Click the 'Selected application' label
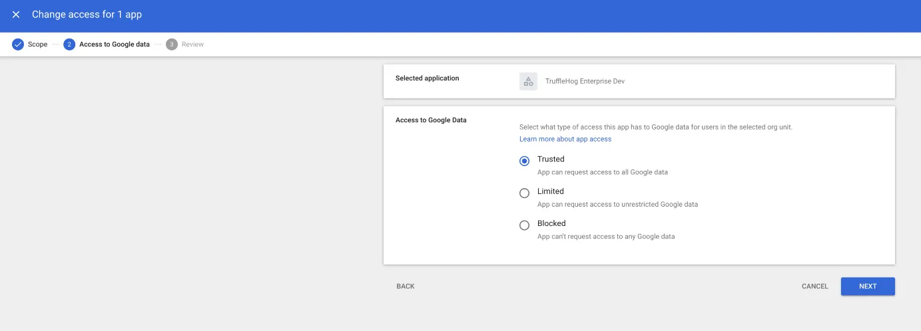Image resolution: width=921 pixels, height=331 pixels. 428,78
